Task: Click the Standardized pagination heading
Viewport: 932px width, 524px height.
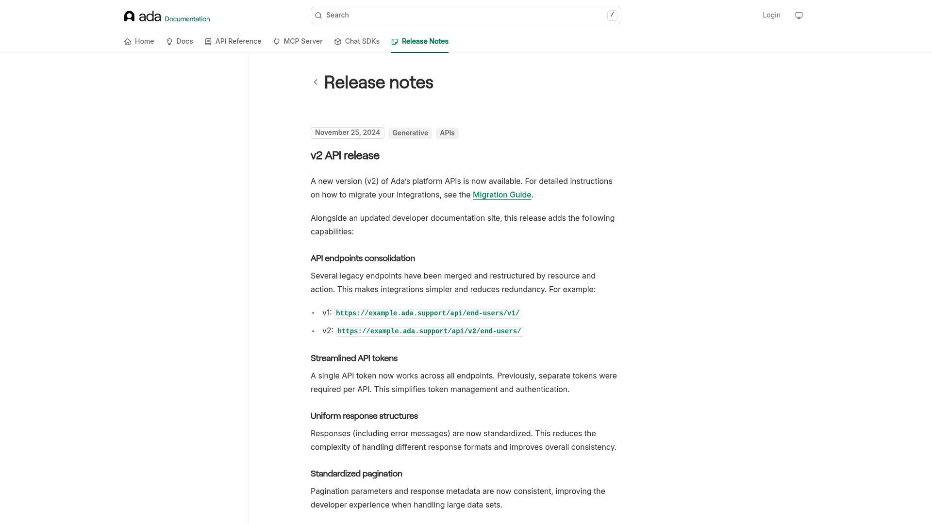Action: [356, 474]
